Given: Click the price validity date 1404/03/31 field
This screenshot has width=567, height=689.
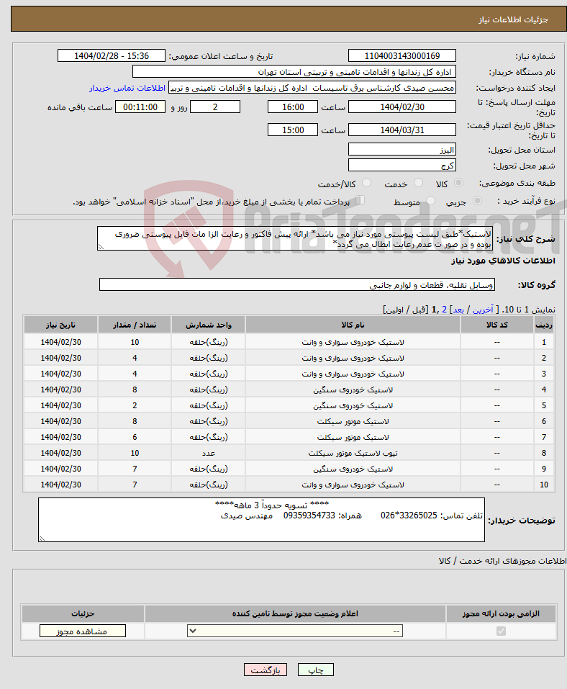Looking at the screenshot, I should tap(402, 130).
